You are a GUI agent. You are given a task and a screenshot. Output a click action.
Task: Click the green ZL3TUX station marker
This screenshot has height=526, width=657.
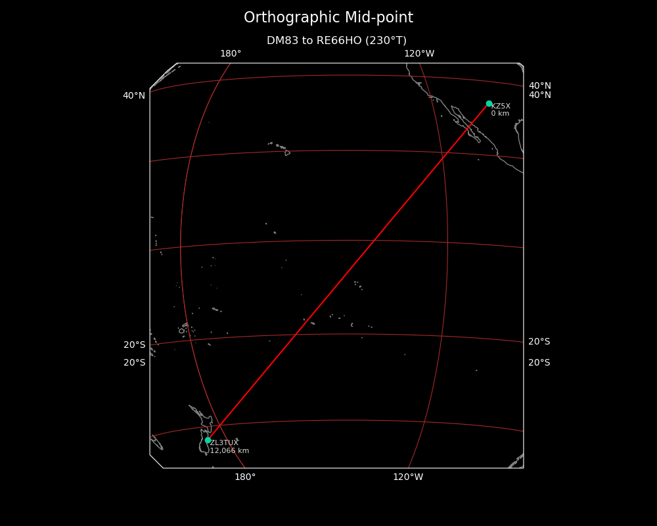[208, 440]
